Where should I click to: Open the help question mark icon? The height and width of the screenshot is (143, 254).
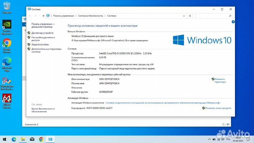coord(233,22)
